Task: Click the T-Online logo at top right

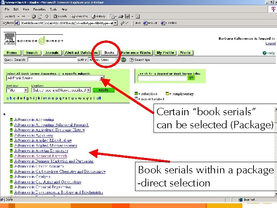Action: click(273, 9)
